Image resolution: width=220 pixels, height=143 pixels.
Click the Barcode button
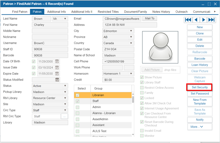(x=200, y=59)
